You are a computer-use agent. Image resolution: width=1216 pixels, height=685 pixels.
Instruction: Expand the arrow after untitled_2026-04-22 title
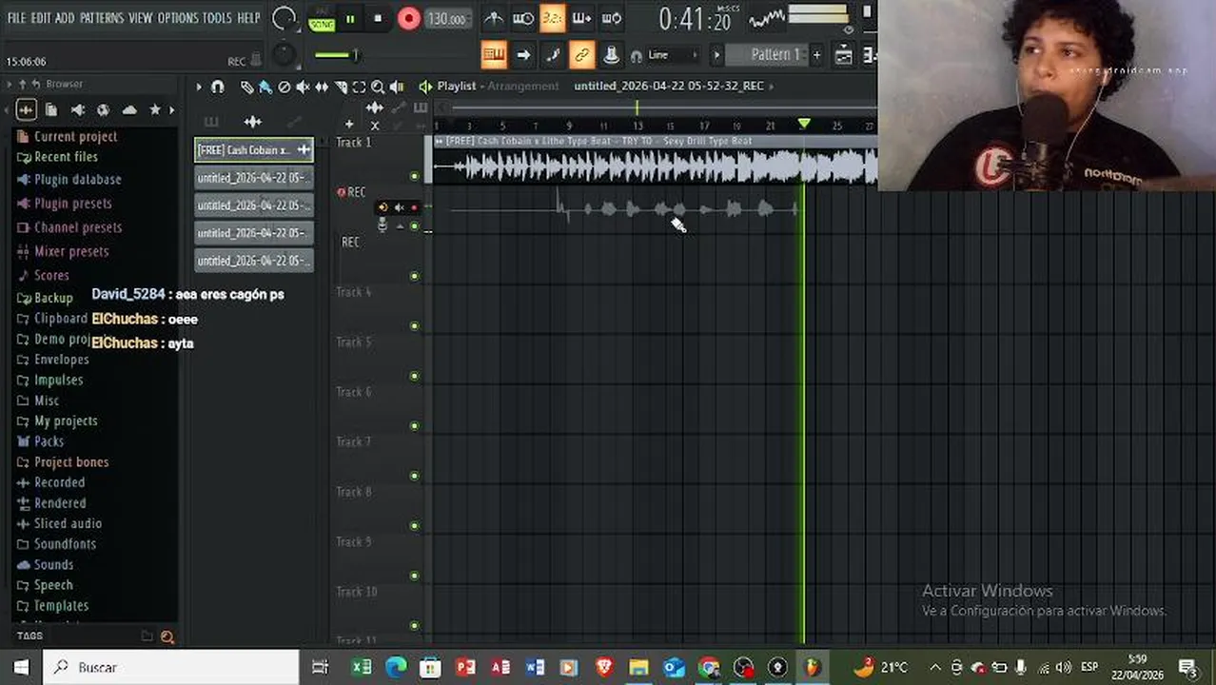772,87
